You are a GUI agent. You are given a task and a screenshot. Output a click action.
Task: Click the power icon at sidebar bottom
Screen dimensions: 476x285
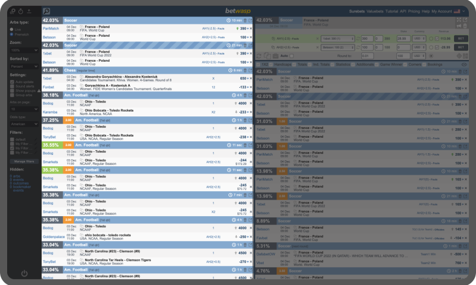pos(24,274)
